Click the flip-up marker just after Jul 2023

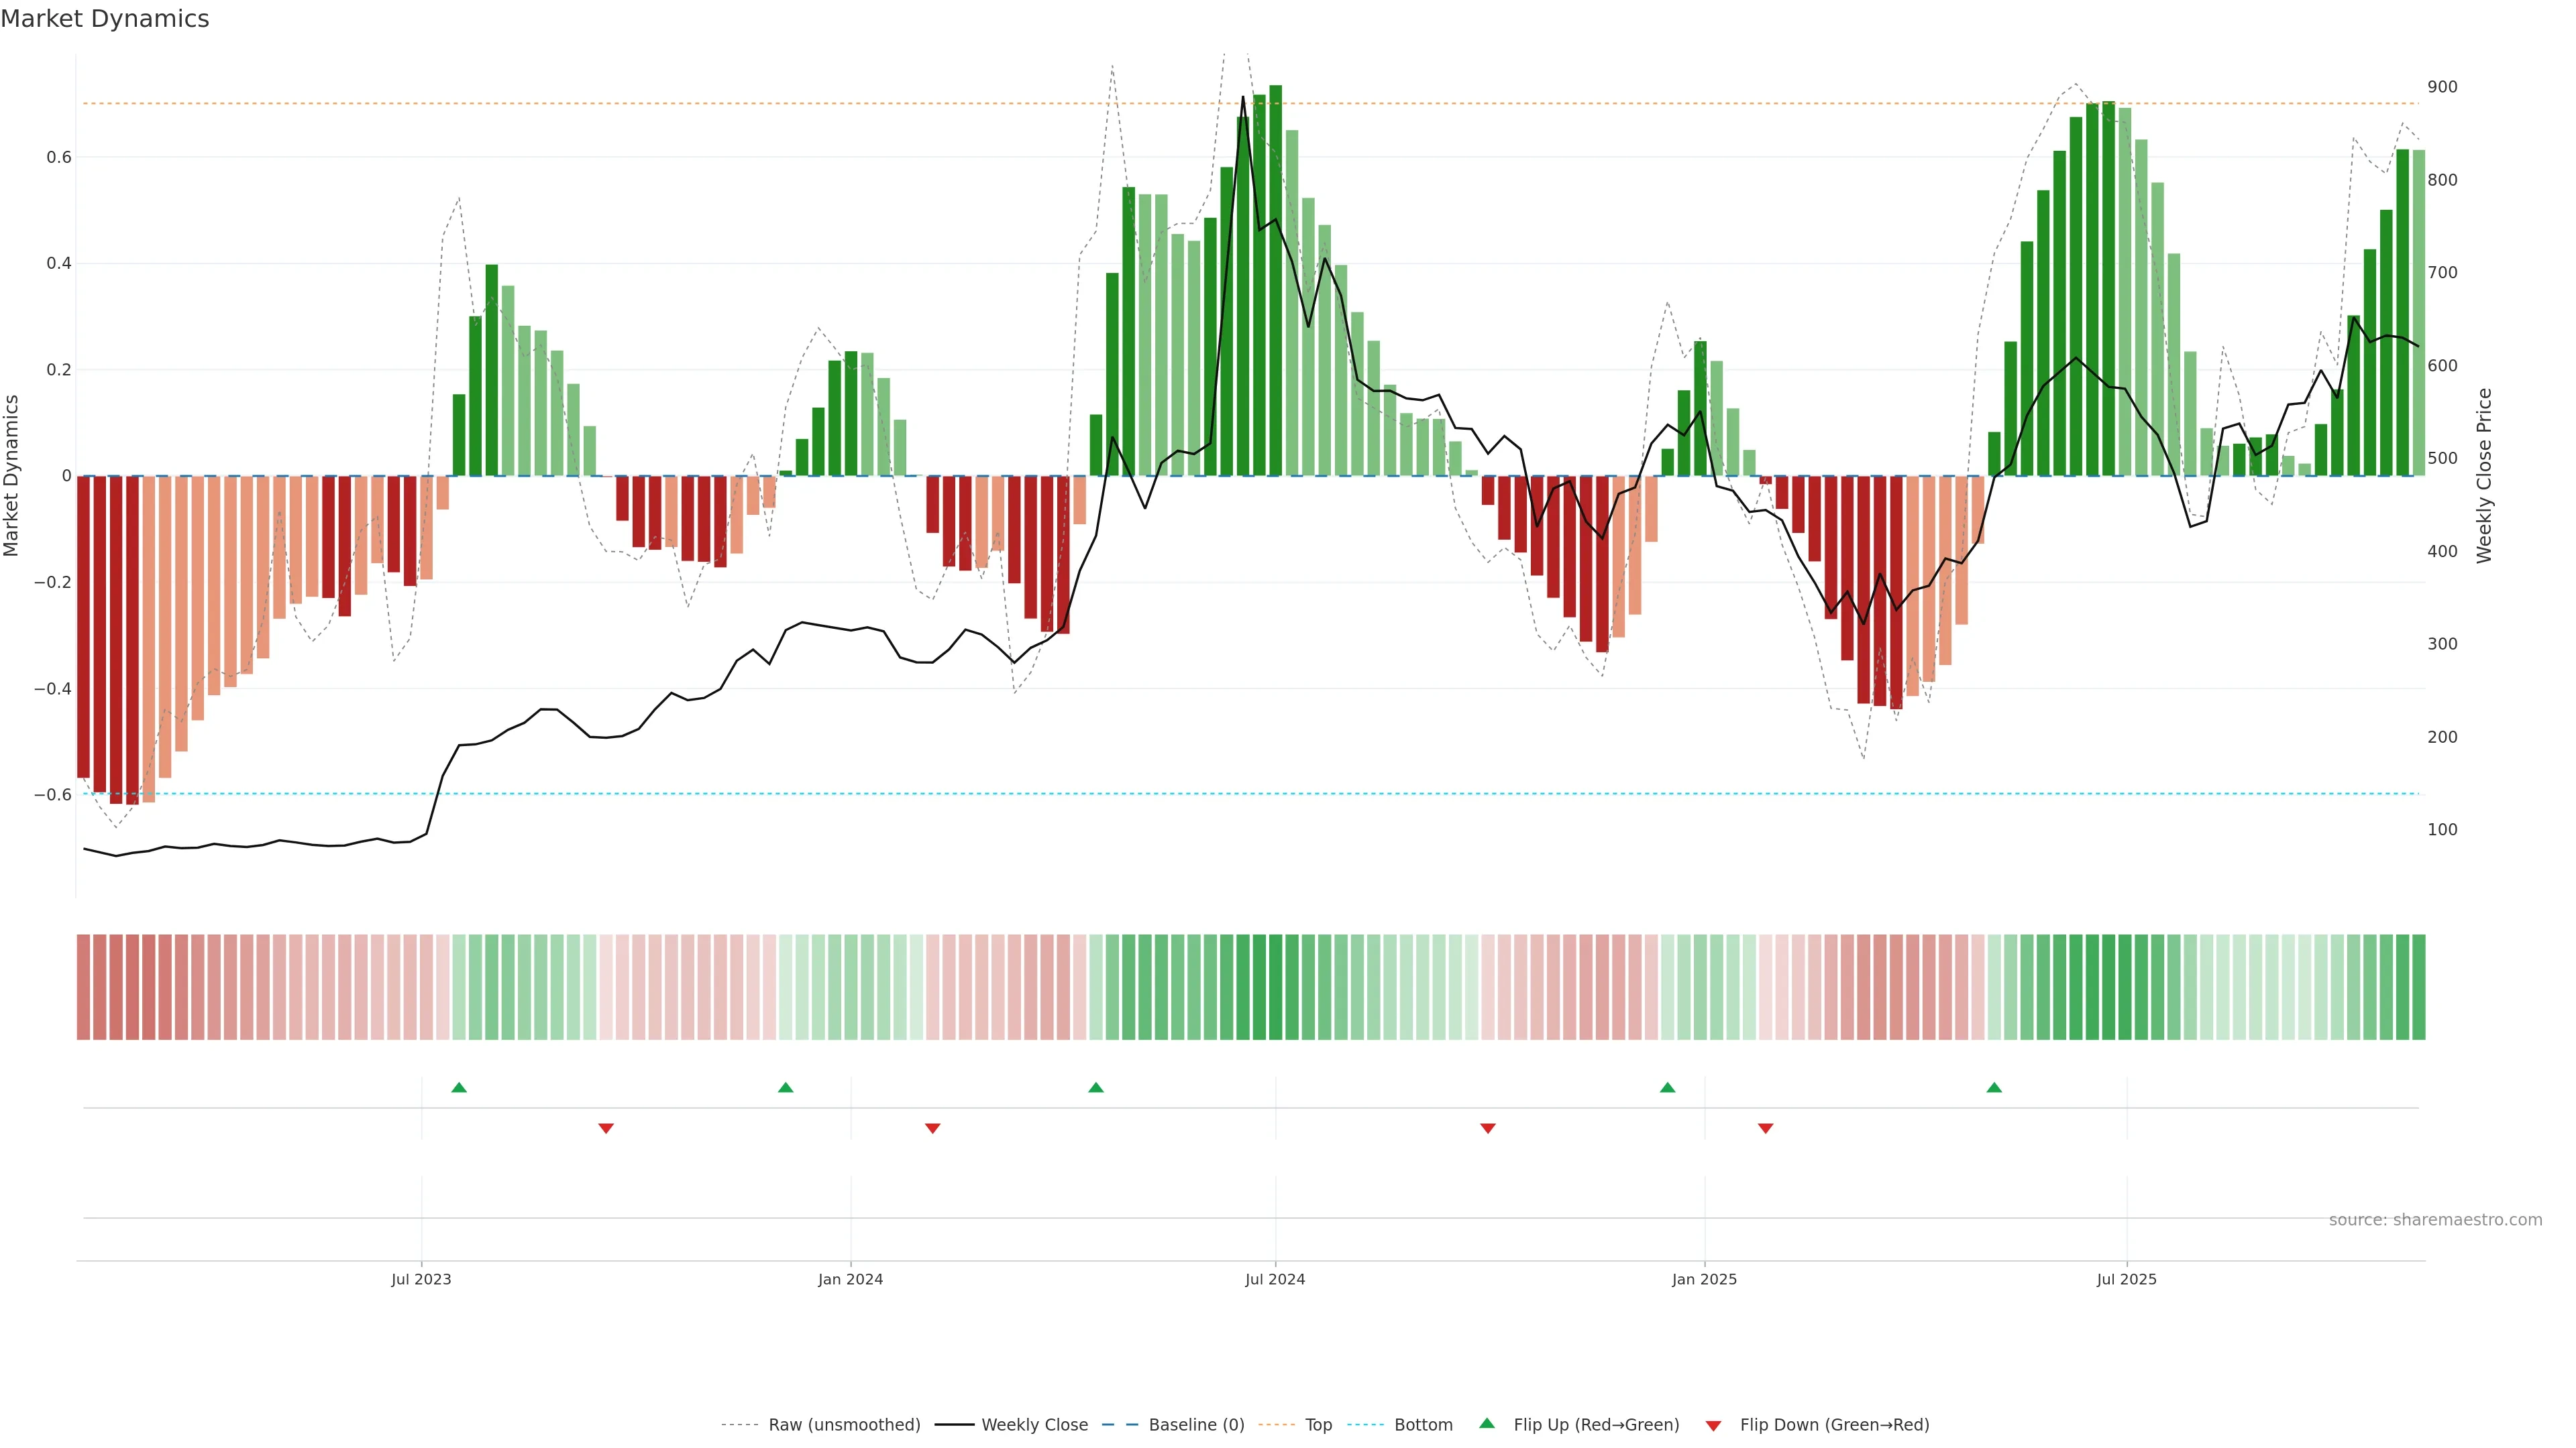459,1087
